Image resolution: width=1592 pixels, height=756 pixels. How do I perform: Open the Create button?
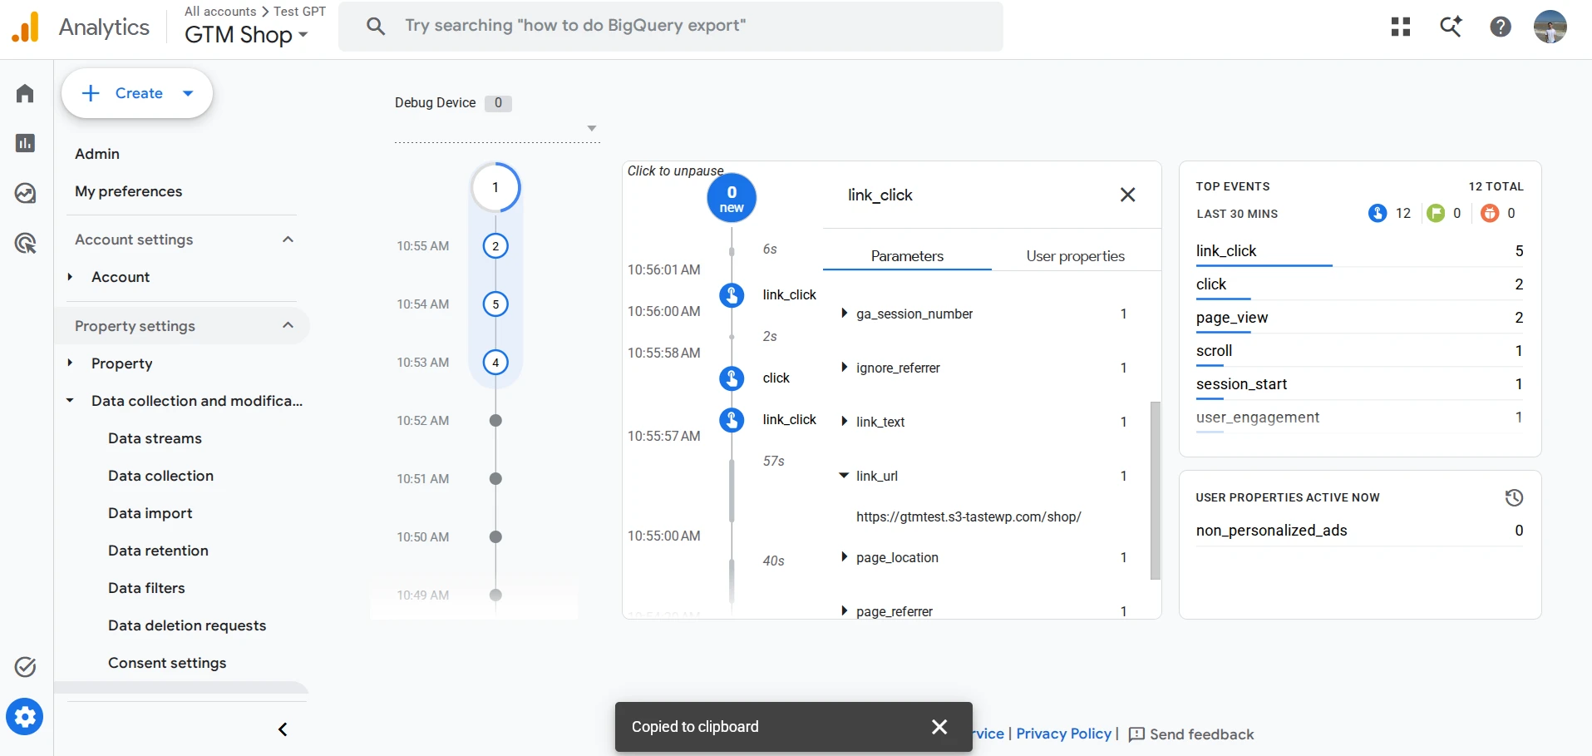(137, 93)
